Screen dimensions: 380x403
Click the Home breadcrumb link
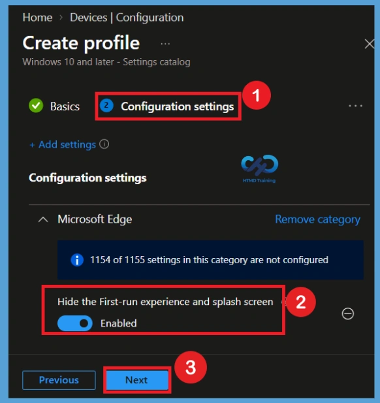tap(37, 18)
